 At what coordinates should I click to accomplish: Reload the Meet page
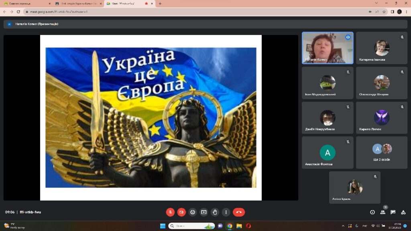click(18, 12)
